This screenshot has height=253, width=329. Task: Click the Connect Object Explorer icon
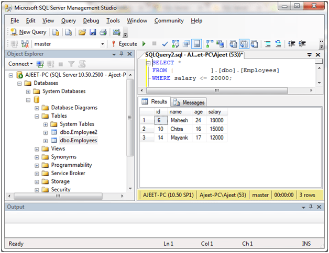tap(41, 64)
